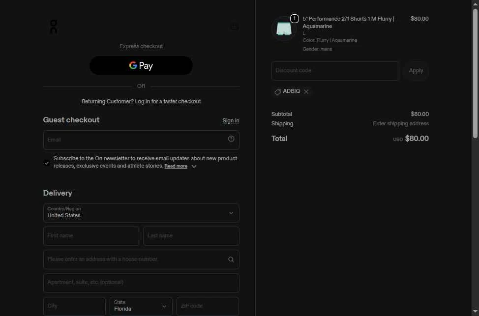Click the Color: Flurry | Aquamarine text
The height and width of the screenshot is (316, 479).
click(x=329, y=40)
